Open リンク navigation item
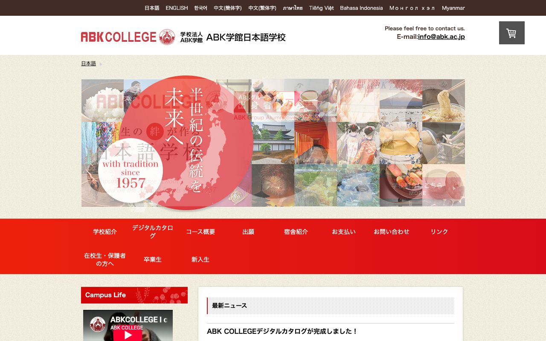 coord(439,232)
